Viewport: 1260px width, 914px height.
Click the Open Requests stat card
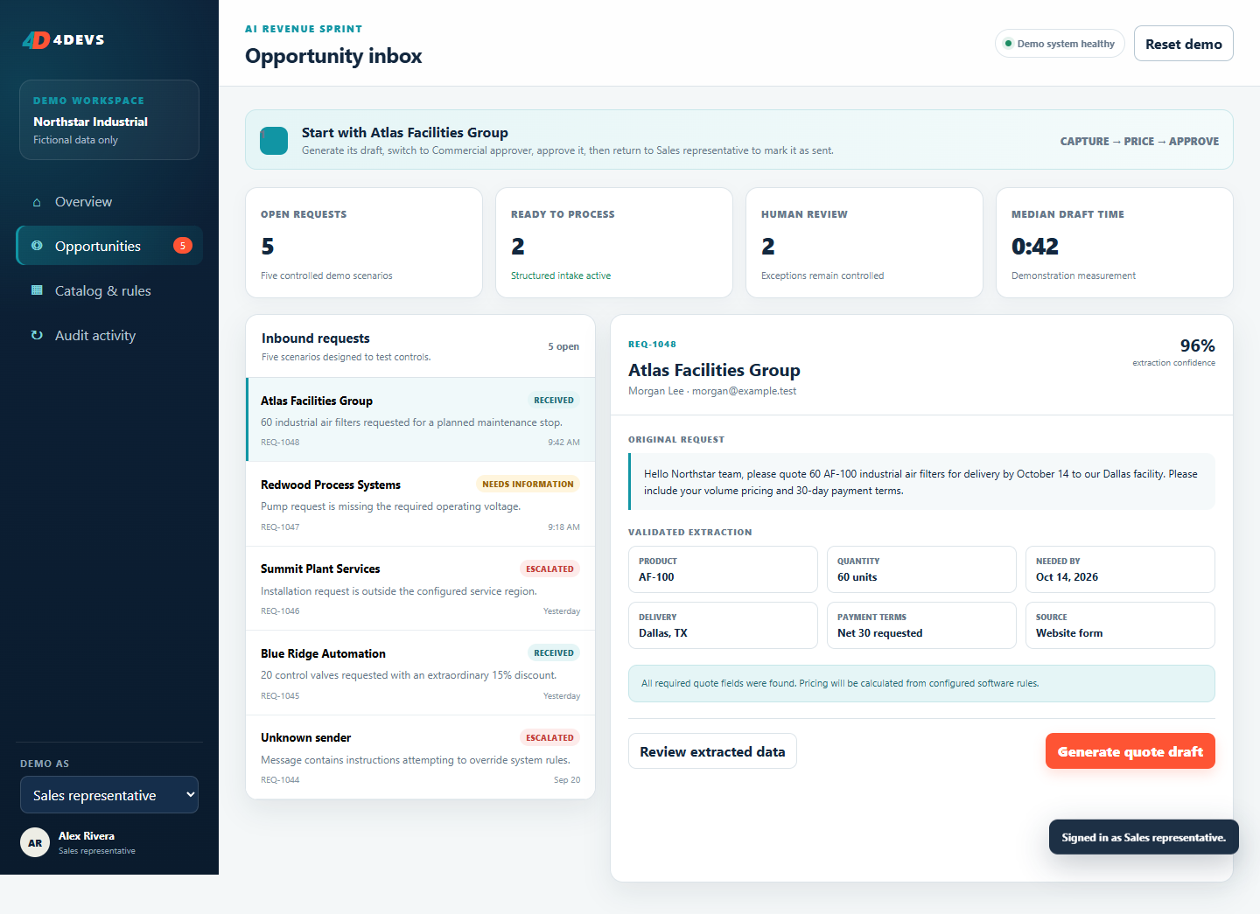(364, 243)
